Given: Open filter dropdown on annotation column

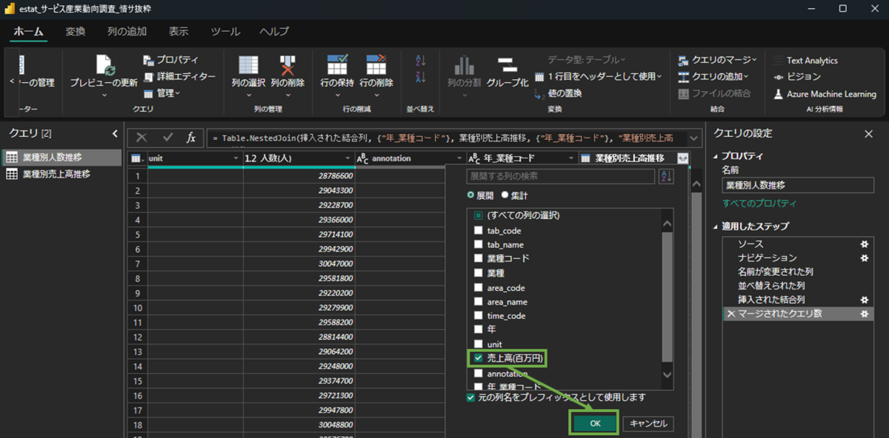Looking at the screenshot, I should point(459,158).
